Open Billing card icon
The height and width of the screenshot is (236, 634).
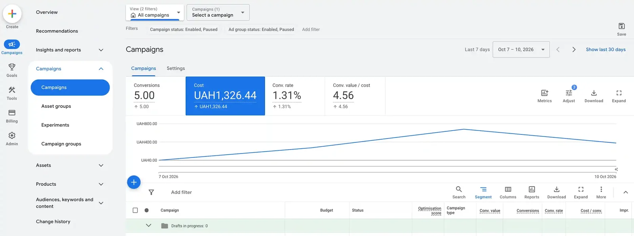pos(12,113)
